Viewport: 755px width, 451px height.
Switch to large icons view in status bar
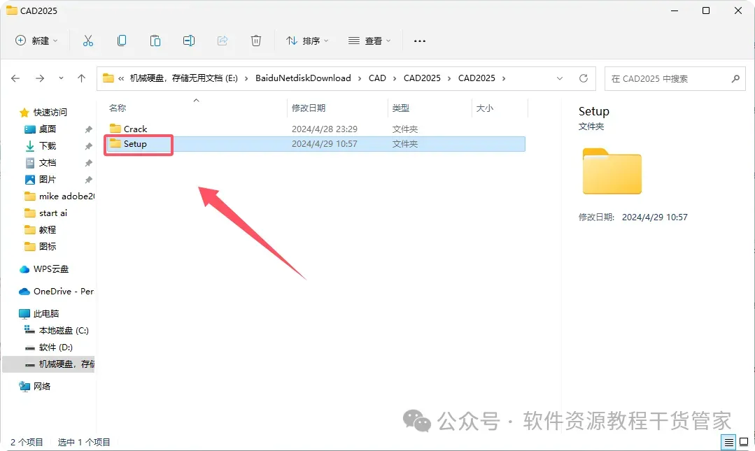(x=744, y=442)
